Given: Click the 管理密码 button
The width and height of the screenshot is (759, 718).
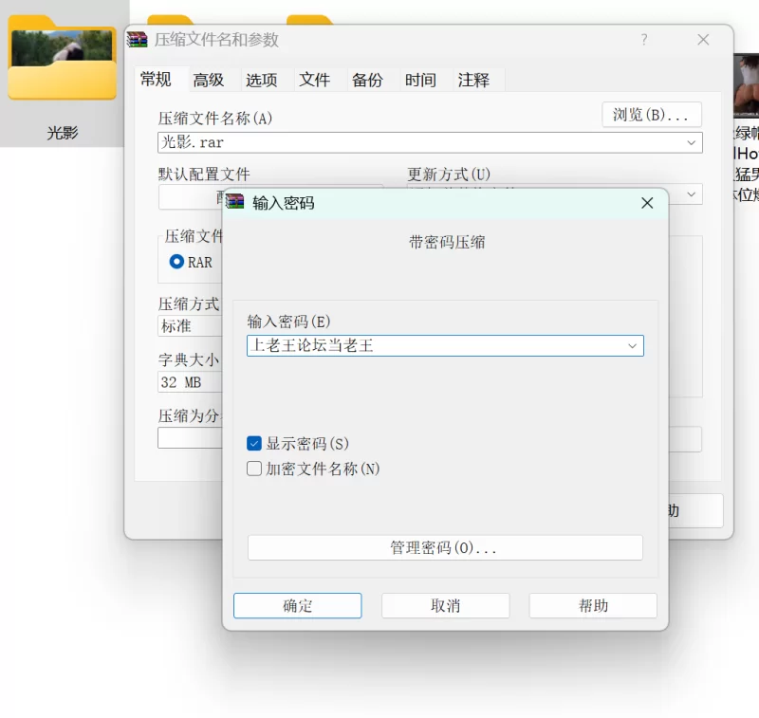Looking at the screenshot, I should click(444, 548).
